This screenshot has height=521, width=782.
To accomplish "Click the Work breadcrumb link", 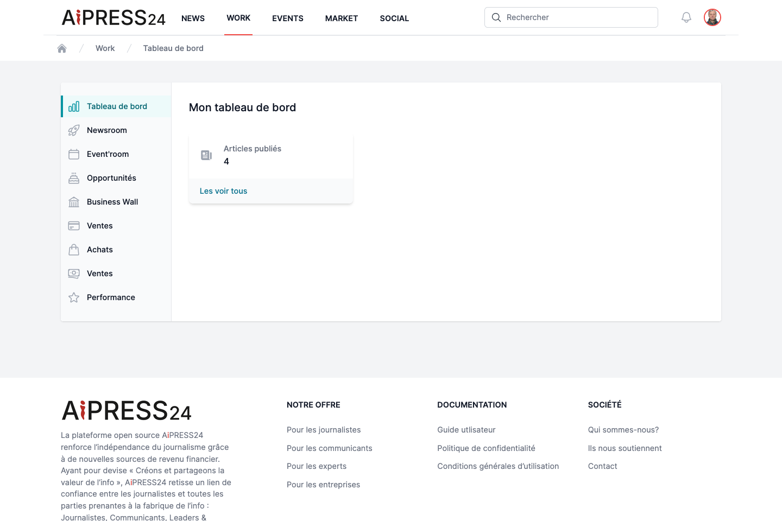I will point(105,48).
